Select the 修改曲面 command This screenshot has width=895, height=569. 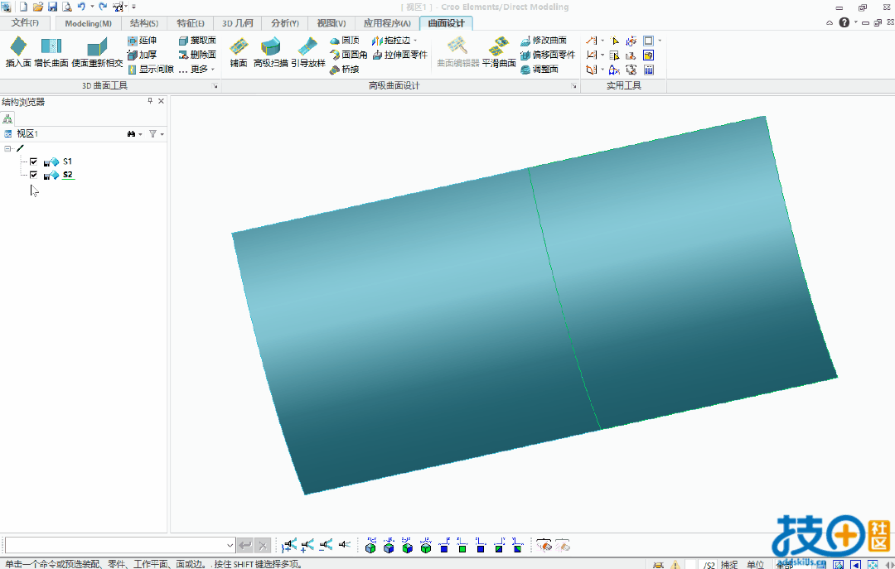click(x=544, y=41)
